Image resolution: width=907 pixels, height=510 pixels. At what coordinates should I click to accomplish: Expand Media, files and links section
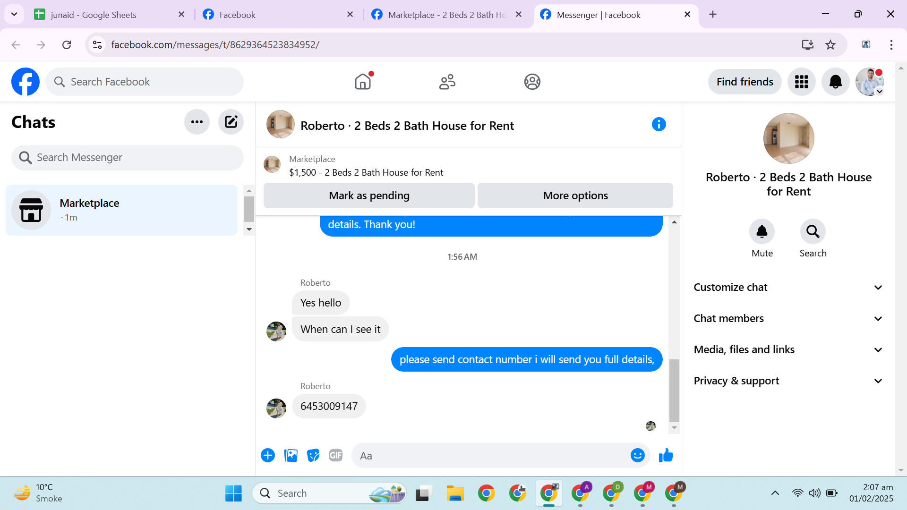[788, 349]
